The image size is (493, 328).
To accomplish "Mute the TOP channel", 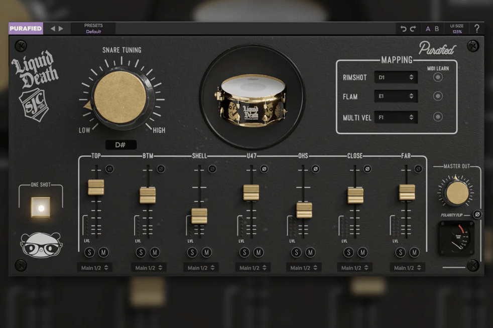I will point(103,252).
